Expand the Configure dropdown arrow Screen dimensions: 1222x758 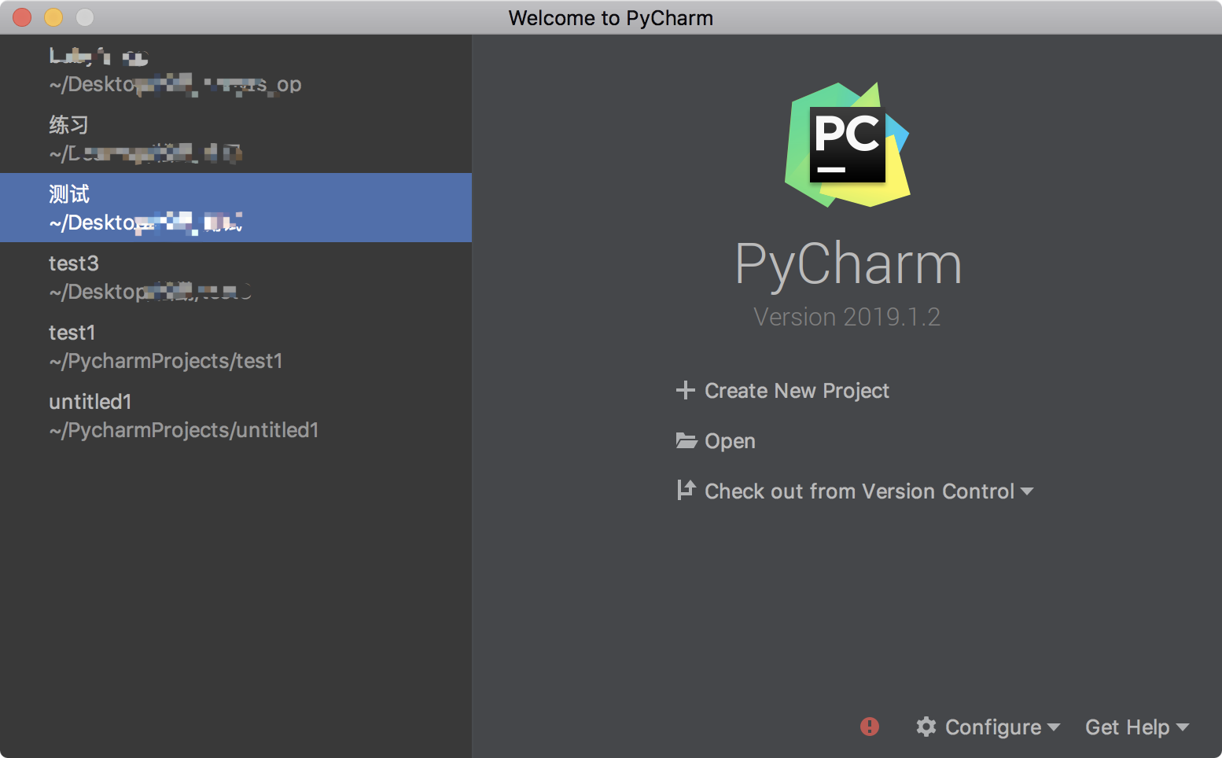coord(1054,727)
